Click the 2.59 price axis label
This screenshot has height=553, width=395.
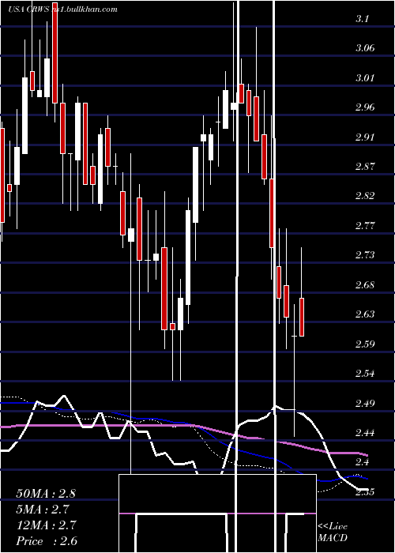tap(365, 344)
